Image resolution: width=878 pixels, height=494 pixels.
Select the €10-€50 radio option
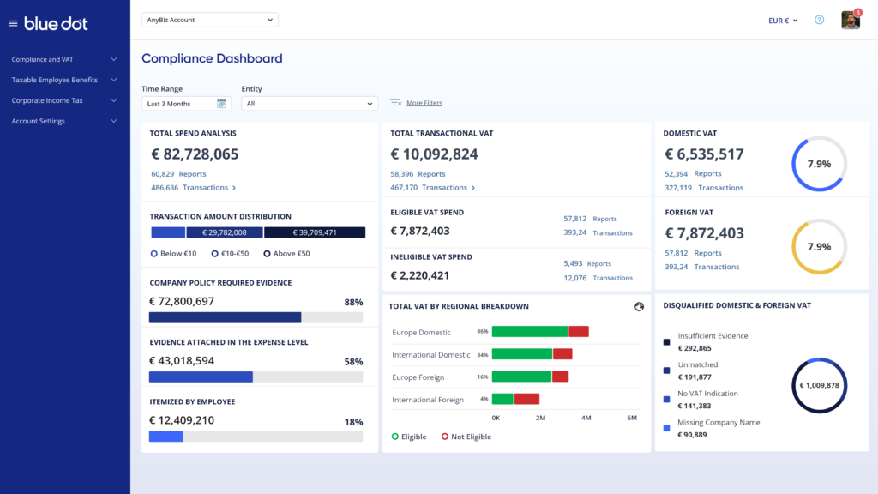[214, 254]
